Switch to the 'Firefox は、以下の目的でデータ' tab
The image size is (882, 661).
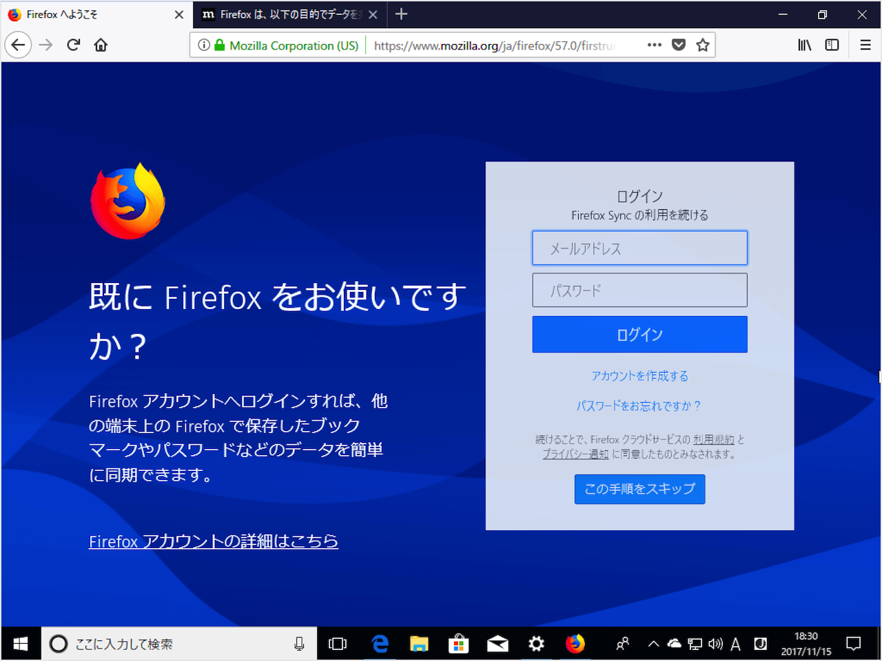pos(290,14)
